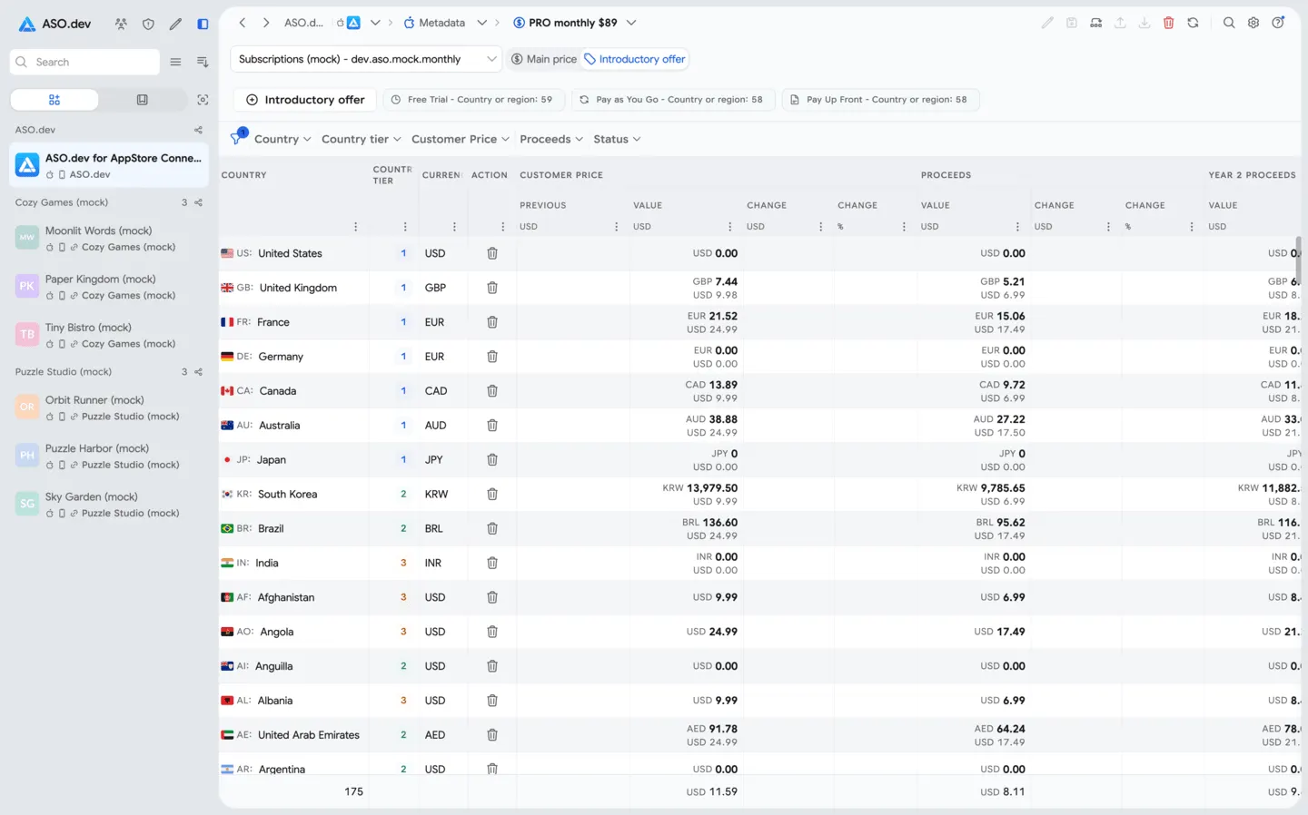Image resolution: width=1308 pixels, height=815 pixels.
Task: Click the shield icon in the sidebar header
Action: 148,24
